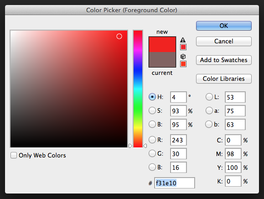
Task: Click Add to Swatches button
Action: click(224, 60)
